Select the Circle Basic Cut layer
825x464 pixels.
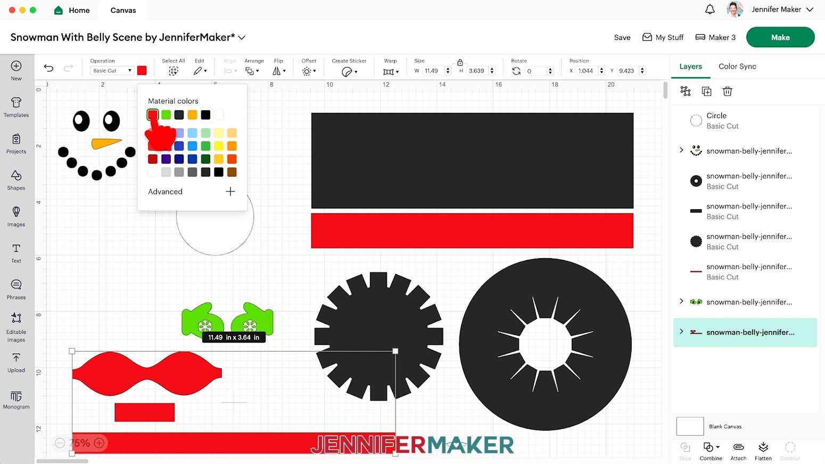pos(745,121)
